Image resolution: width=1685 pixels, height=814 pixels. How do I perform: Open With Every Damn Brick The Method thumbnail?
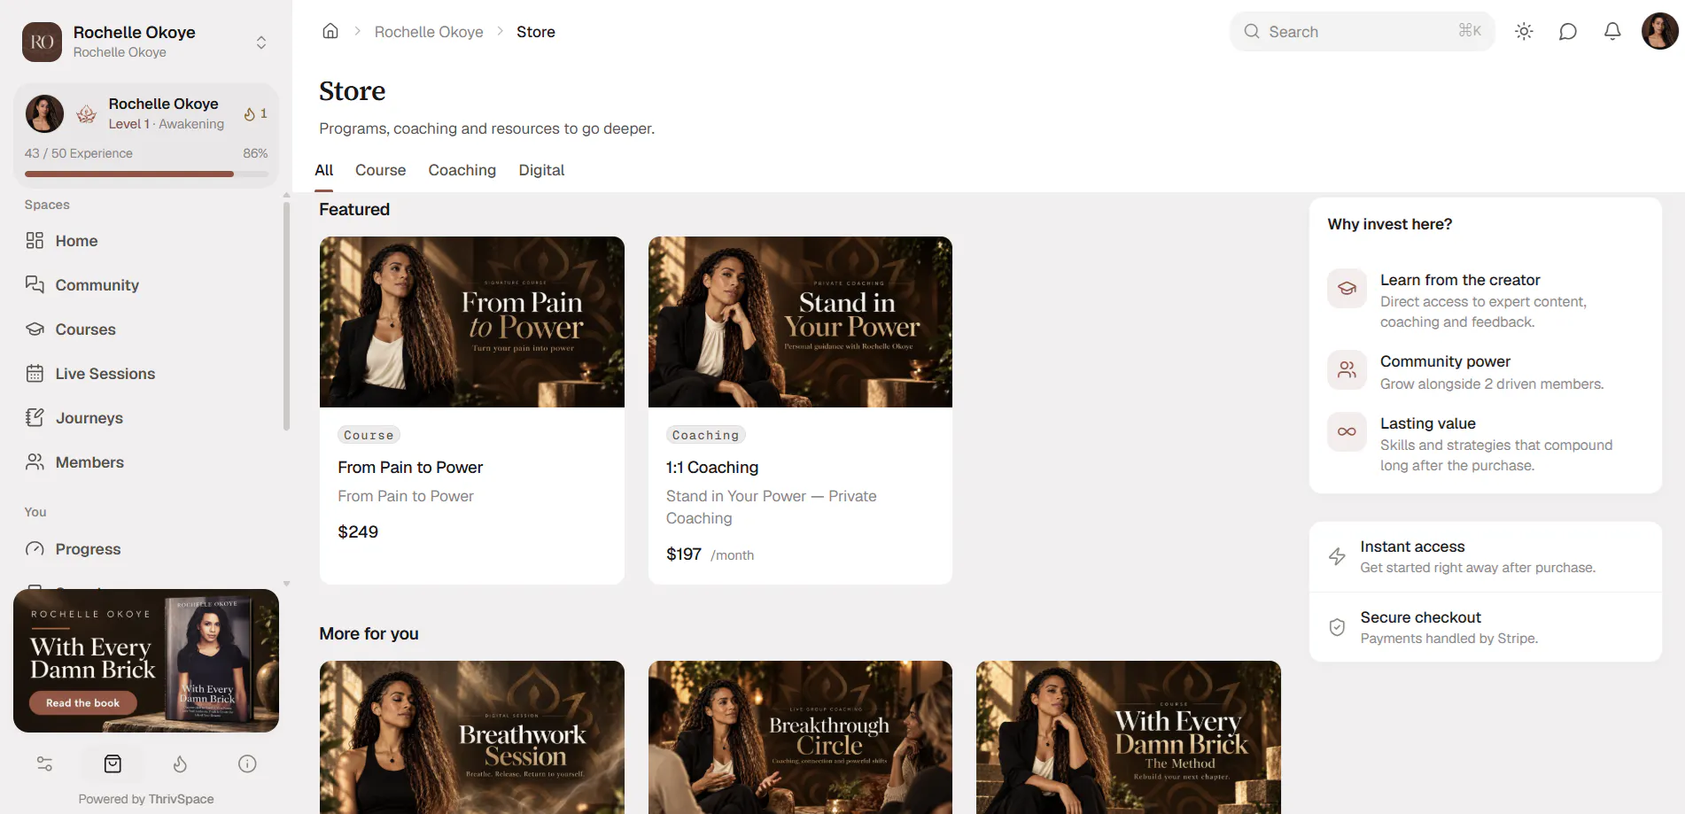[x=1129, y=737]
